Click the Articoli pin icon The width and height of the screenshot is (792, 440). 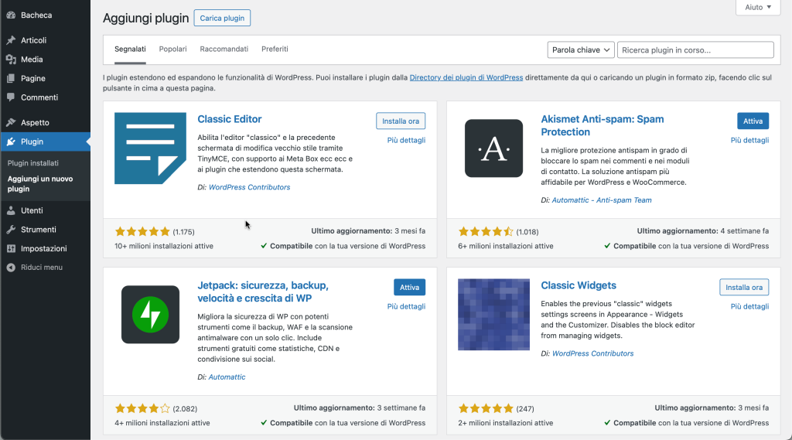(x=11, y=40)
